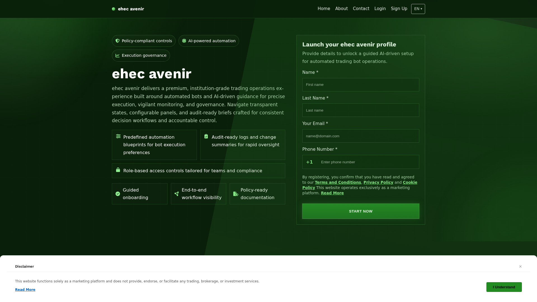The width and height of the screenshot is (537, 302).
Task: Open the Cookie Policy link
Action: click(x=410, y=182)
